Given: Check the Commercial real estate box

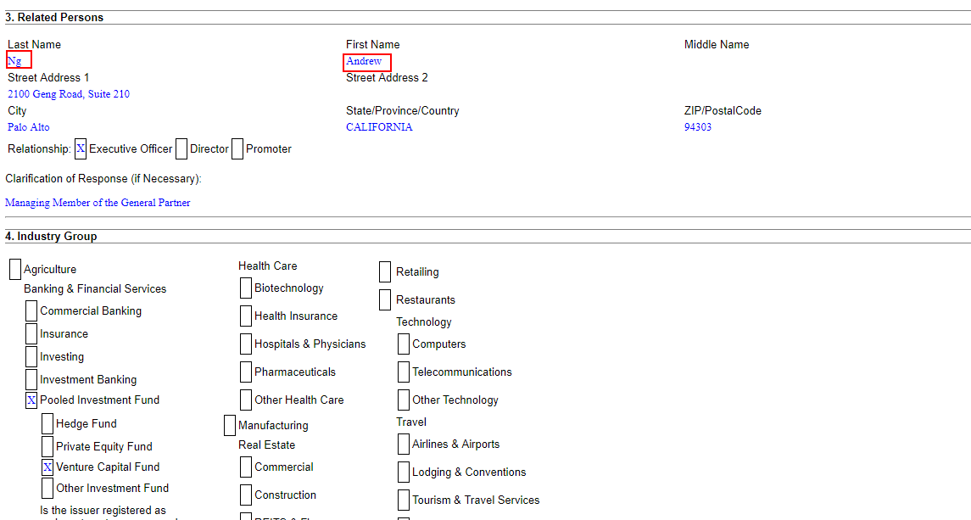Looking at the screenshot, I should (246, 467).
